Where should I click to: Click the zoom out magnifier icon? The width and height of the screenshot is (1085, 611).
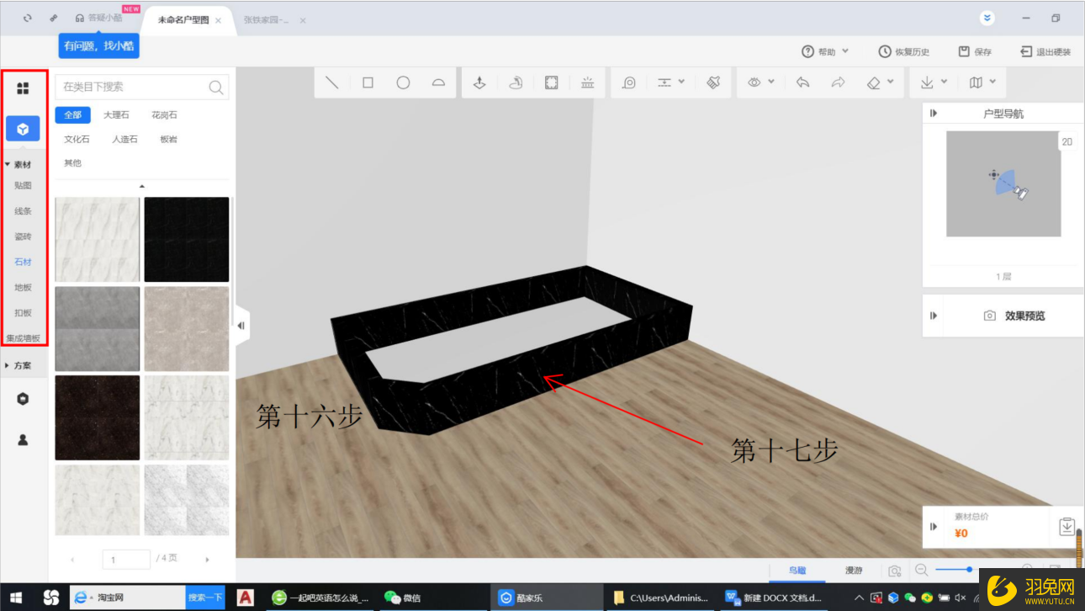click(922, 570)
